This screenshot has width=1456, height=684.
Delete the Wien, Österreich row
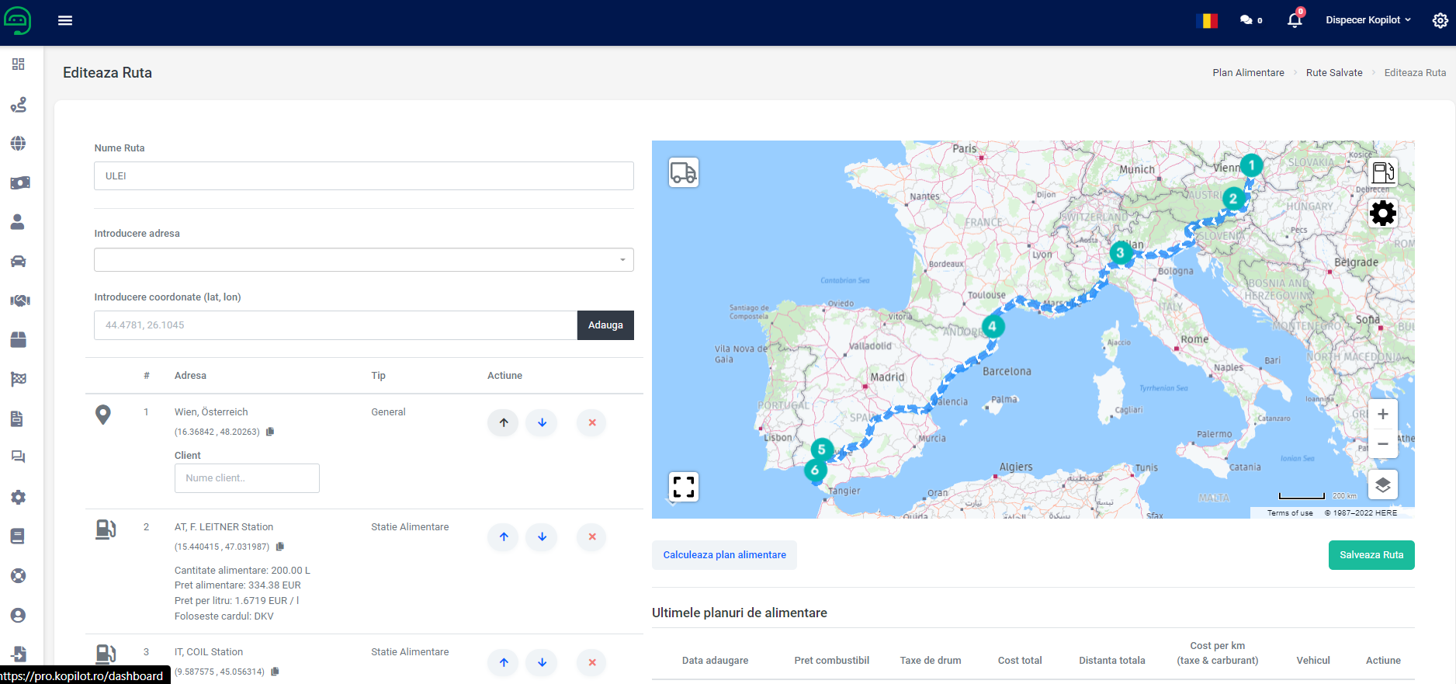coord(591,422)
